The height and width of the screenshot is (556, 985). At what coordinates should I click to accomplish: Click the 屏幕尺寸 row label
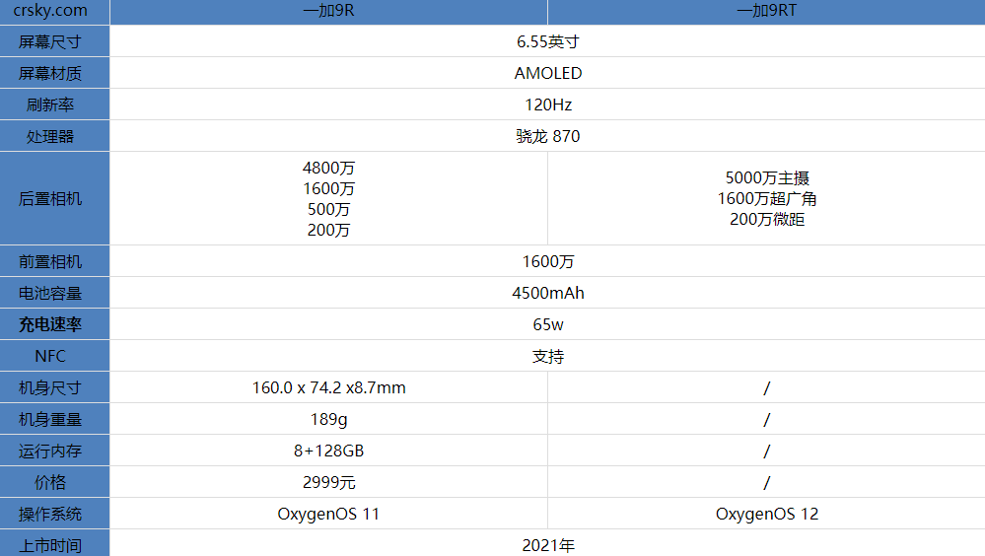click(50, 42)
